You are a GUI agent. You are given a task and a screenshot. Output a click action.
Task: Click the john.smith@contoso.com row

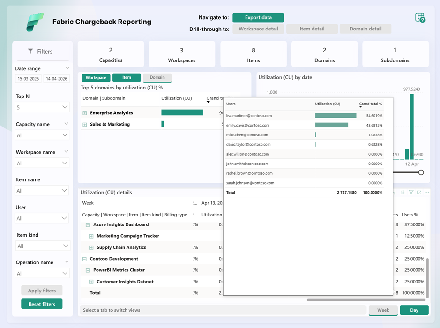(304, 164)
